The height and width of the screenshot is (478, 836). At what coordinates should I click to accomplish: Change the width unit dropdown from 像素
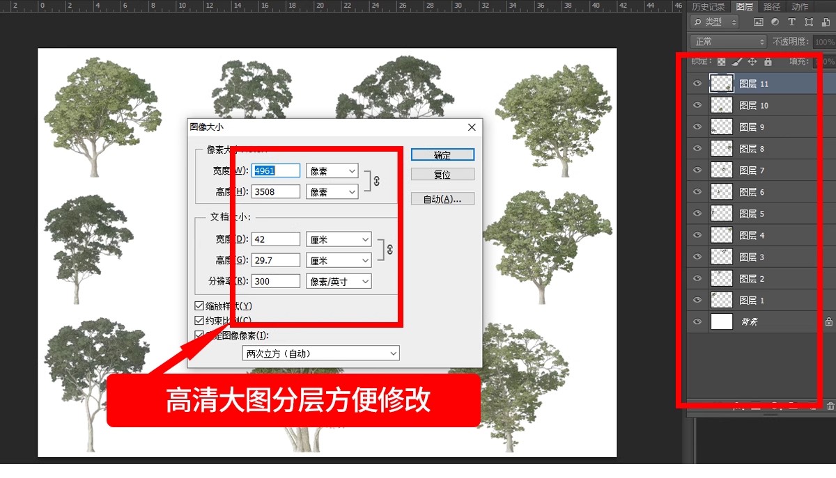coord(332,170)
